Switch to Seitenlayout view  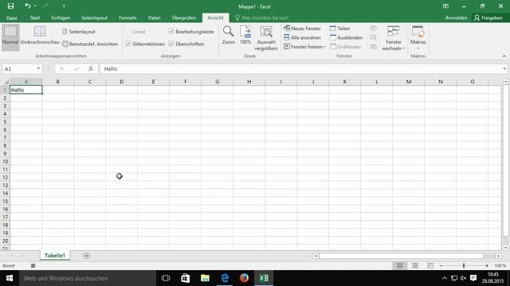click(x=79, y=32)
